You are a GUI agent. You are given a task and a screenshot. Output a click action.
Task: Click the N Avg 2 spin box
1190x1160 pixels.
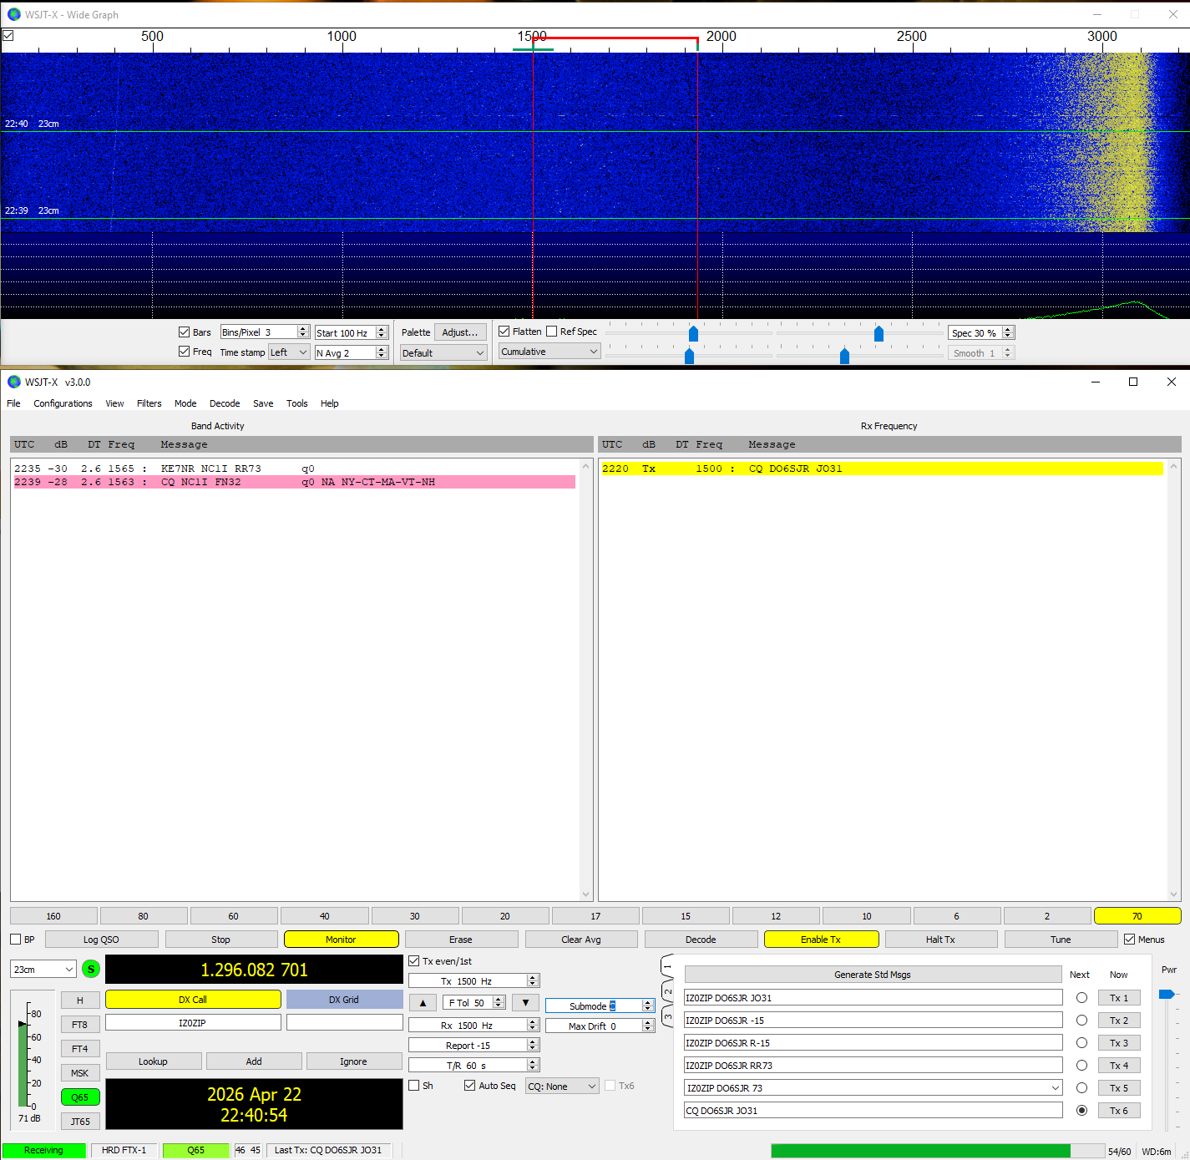(x=352, y=353)
